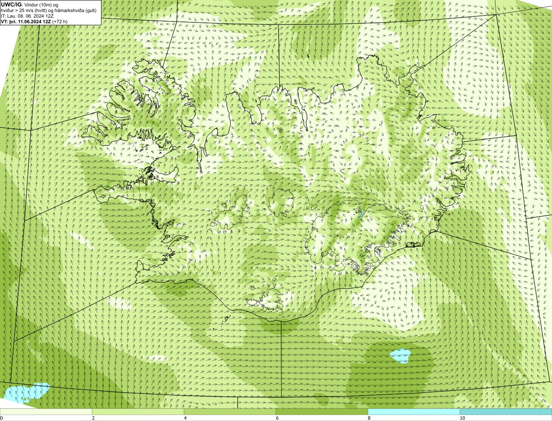This screenshot has width=552, height=421.
Task: Click the scale label '4'
Action: (185, 418)
